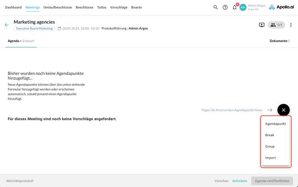Open participants 1/1 badge

pos(276,25)
